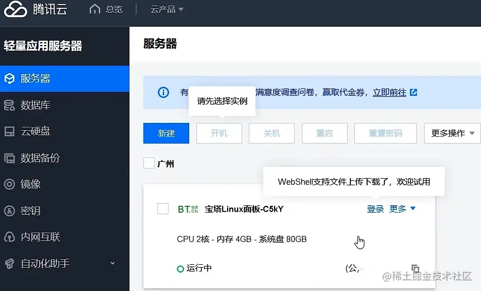This screenshot has height=291, width=481.
Task: Select the 服务器 sidebar icon
Action: [x=9, y=78]
